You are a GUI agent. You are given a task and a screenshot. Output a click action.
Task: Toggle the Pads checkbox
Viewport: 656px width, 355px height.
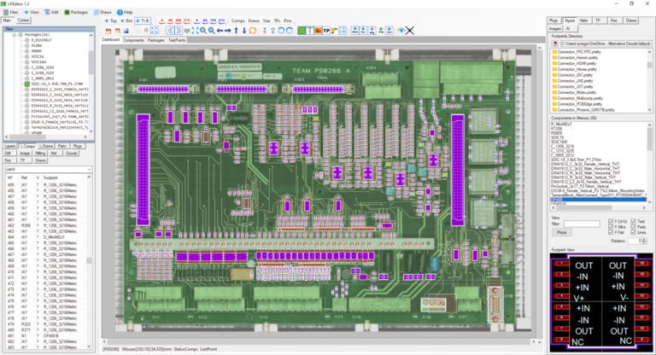click(634, 227)
